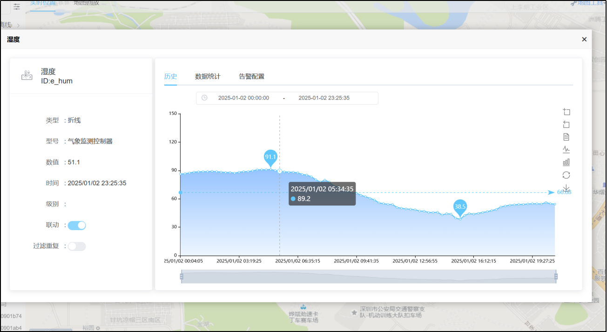
Task: Turn off the 联动 switch
Action: click(77, 226)
